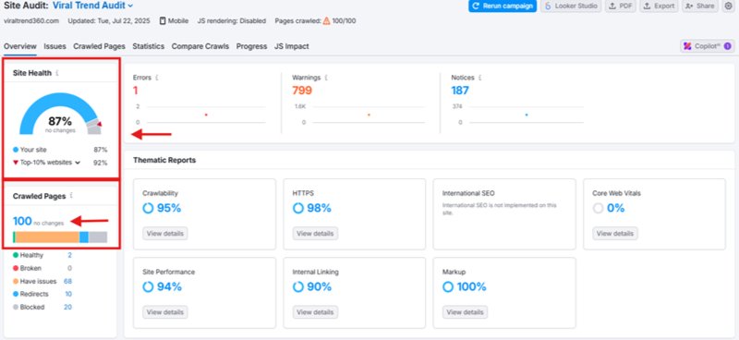Screen dimensions: 739x340
Task: View details for Internal Linking
Action: point(315,312)
